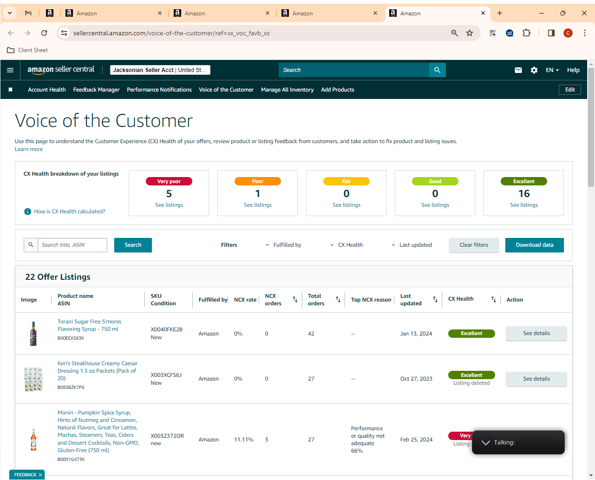Click the amazon seller central logo
595x480 pixels.
click(x=61, y=70)
